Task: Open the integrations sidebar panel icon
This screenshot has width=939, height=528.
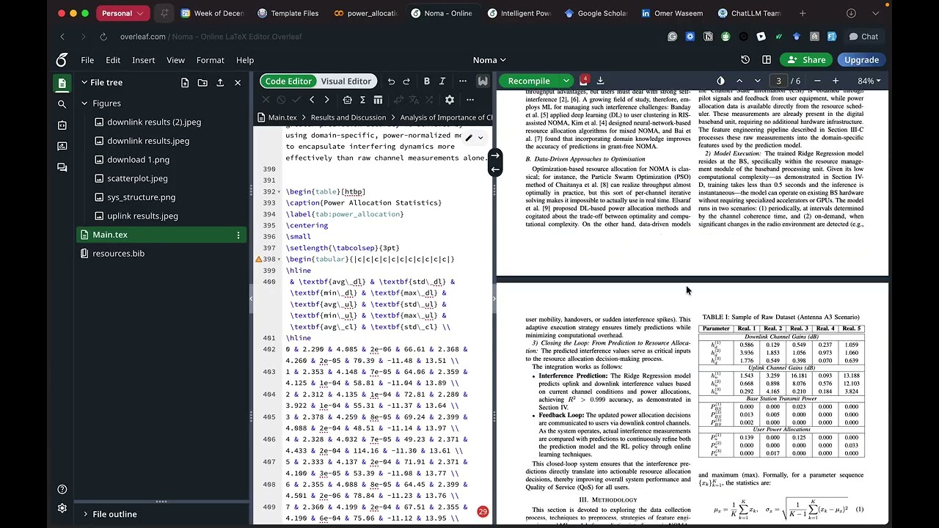Action: click(x=62, y=125)
